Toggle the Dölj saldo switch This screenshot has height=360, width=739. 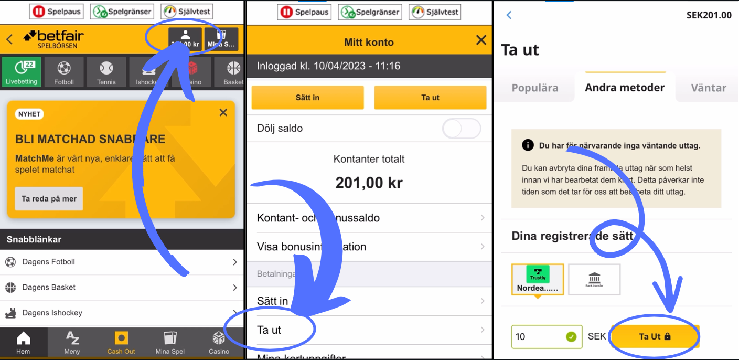pos(461,128)
